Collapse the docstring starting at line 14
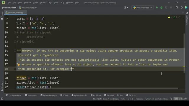Screen dimensions: 189x106 click(15, 51)
